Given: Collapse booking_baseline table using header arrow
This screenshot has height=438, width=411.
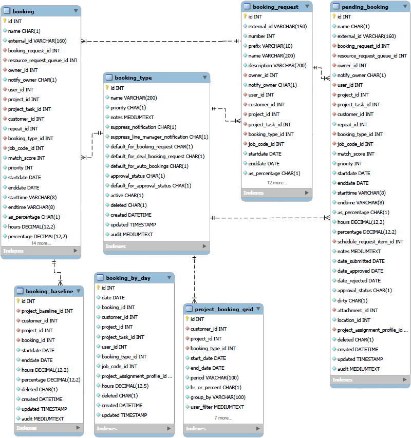Looking at the screenshot, I should pyautogui.click(x=79, y=291).
